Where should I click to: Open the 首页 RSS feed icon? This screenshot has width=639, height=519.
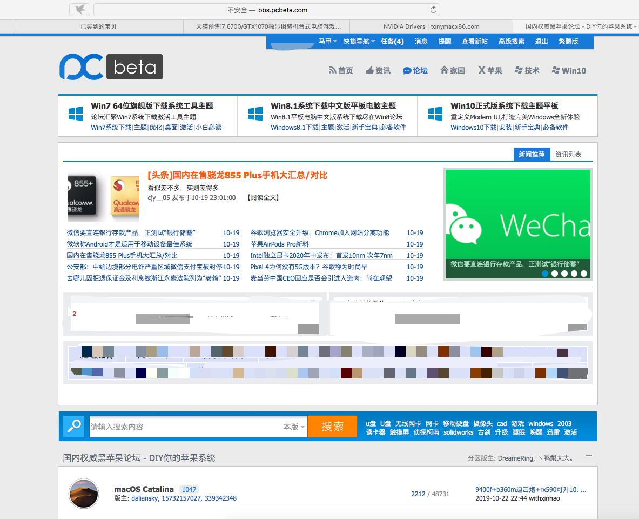[332, 70]
